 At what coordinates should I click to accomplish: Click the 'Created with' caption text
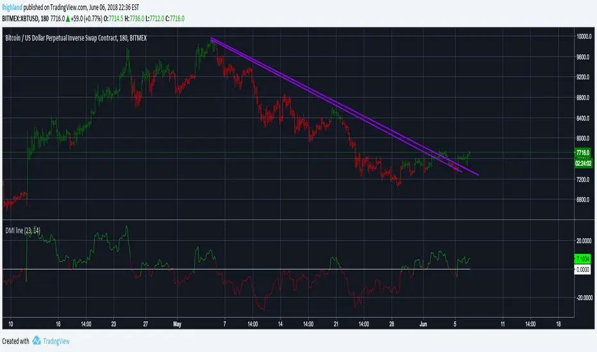[15, 341]
